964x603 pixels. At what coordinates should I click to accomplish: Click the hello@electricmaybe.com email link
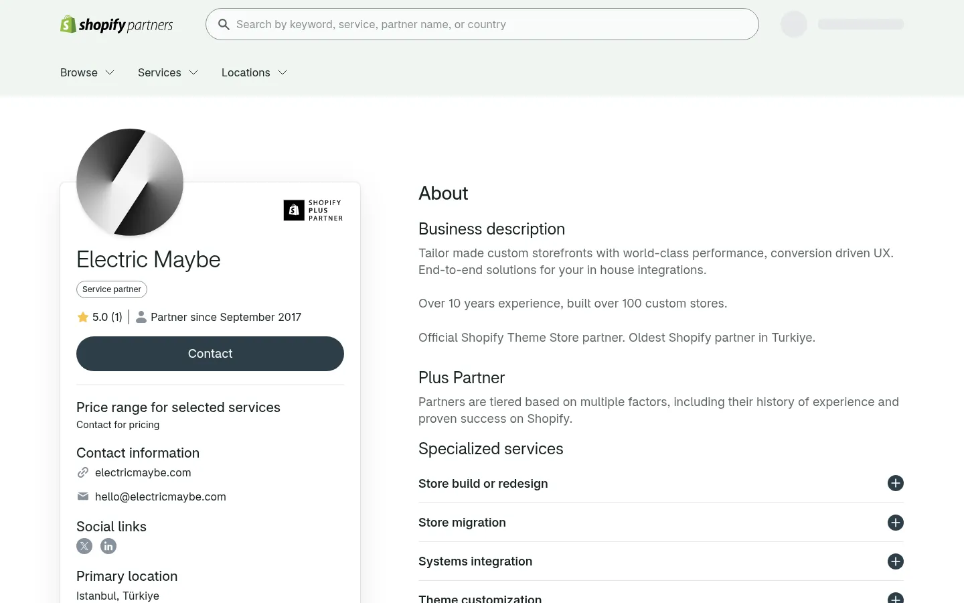(161, 496)
